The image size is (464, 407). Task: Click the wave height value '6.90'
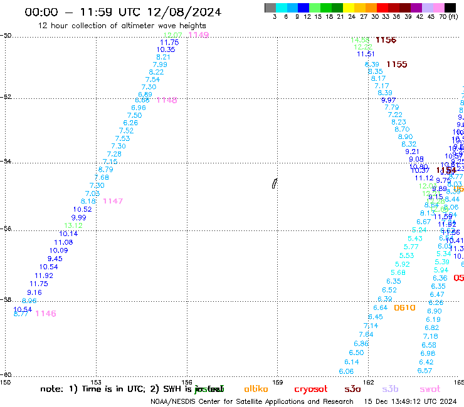435,312
